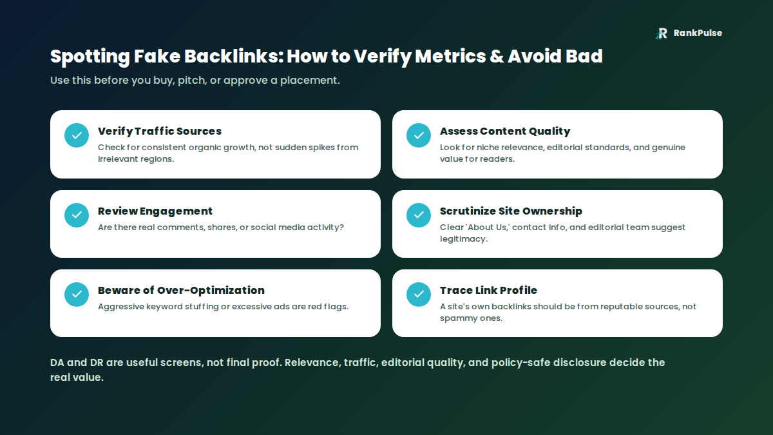Select the 'Scrutinize Site Ownership' heading
The width and height of the screenshot is (773, 435).
coord(511,211)
